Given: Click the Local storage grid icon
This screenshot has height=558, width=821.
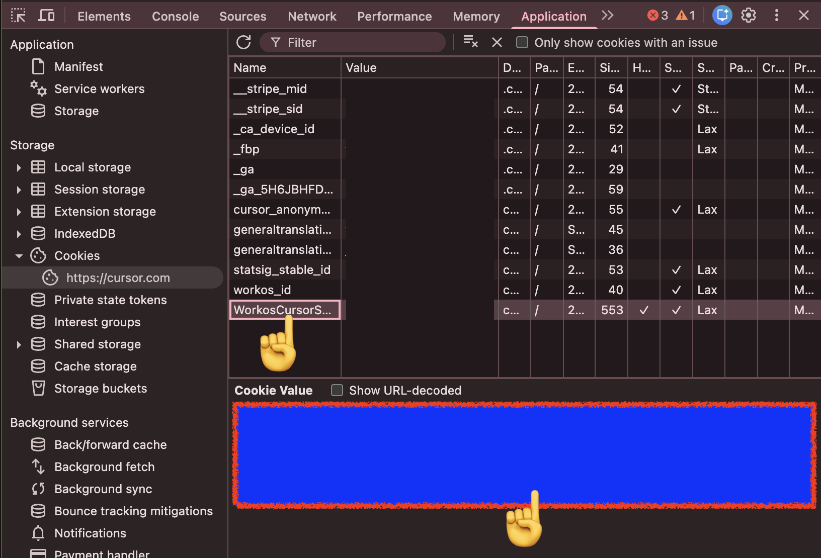Looking at the screenshot, I should pyautogui.click(x=38, y=167).
